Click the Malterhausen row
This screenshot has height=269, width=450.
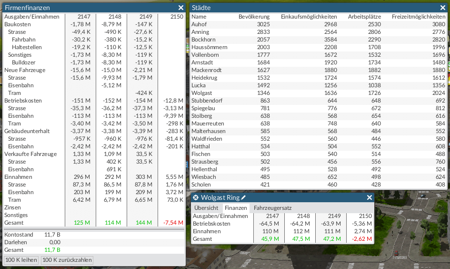[x=318, y=131]
